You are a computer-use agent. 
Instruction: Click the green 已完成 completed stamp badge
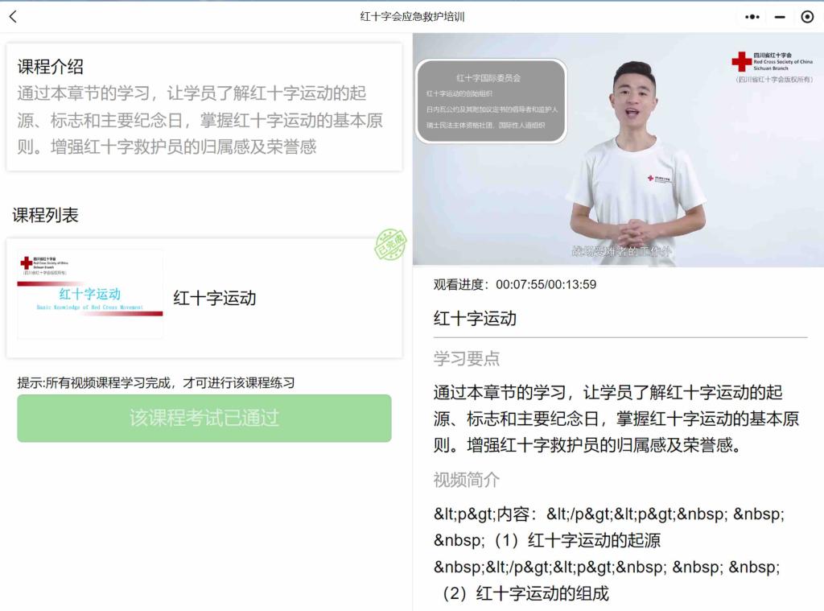tap(390, 245)
